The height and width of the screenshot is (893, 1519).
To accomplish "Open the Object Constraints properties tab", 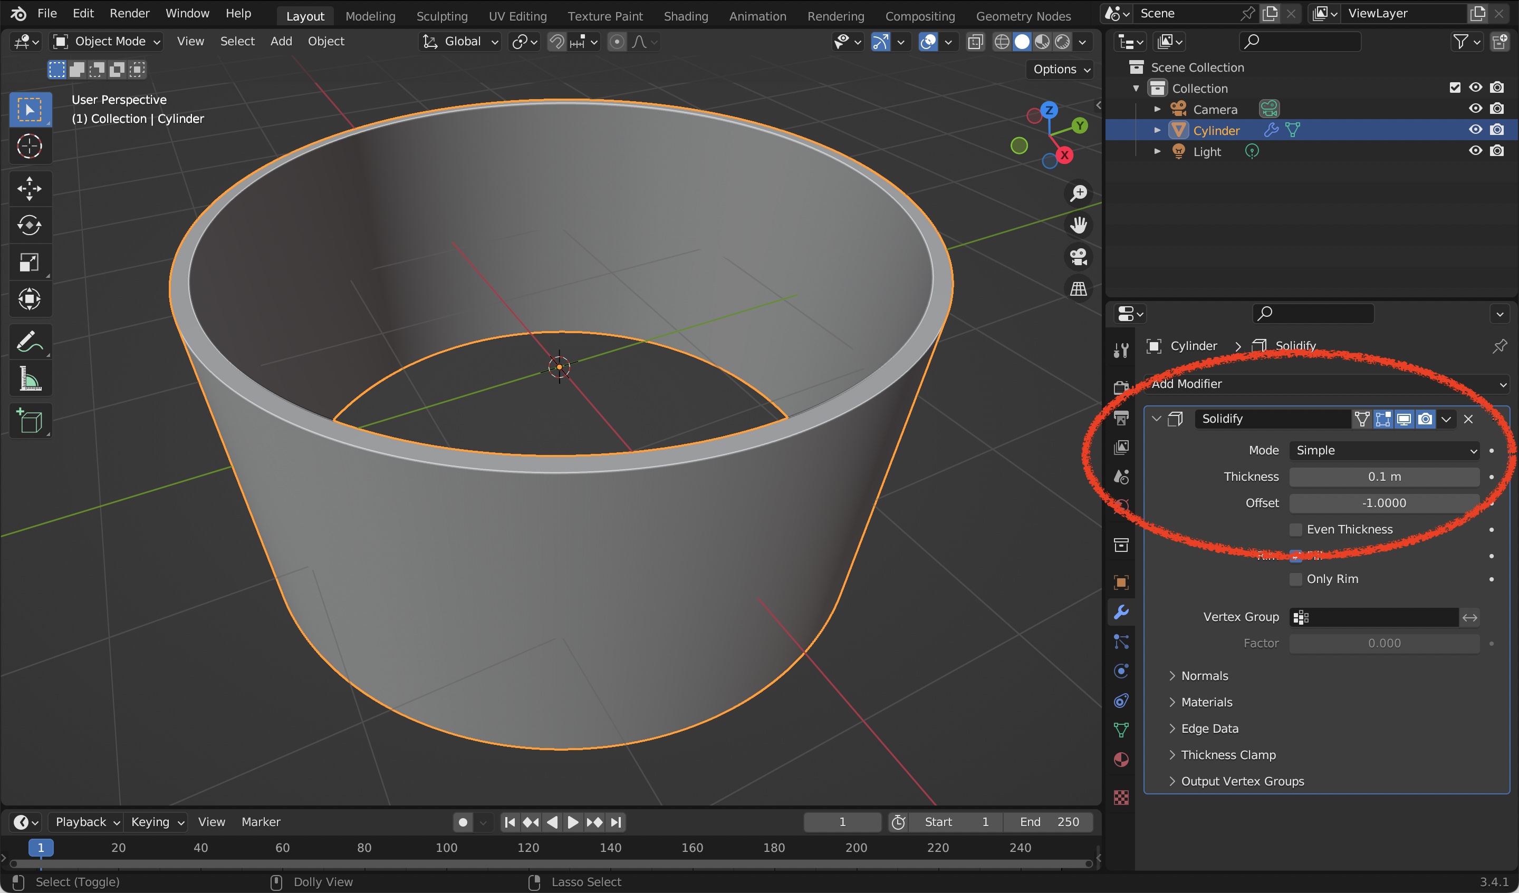I will 1121,701.
